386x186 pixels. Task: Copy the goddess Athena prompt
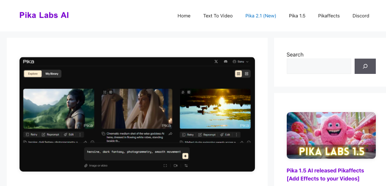coord(103,133)
